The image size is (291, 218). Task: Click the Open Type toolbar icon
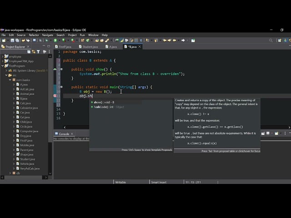tap(97, 40)
